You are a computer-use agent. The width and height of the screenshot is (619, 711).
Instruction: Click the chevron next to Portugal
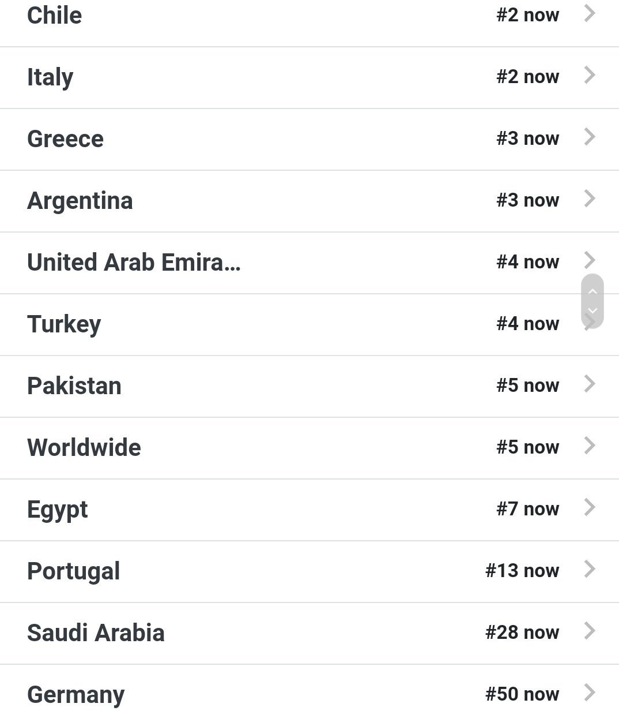(589, 569)
